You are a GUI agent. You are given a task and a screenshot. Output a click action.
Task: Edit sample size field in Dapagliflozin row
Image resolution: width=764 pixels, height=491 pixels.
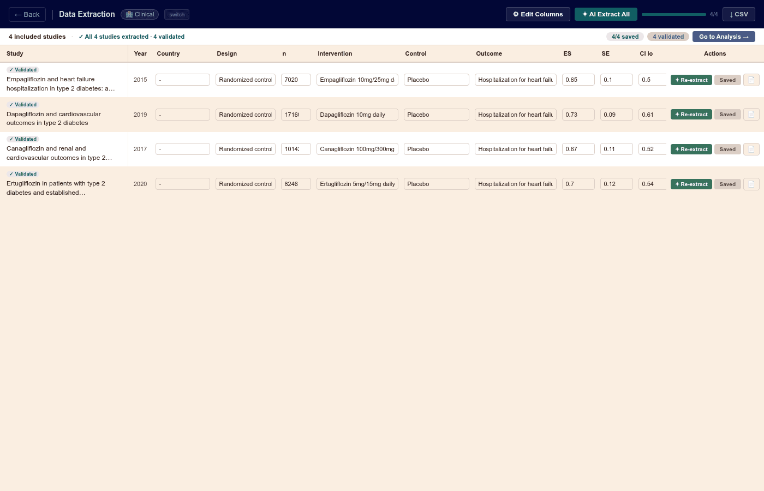[296, 115]
